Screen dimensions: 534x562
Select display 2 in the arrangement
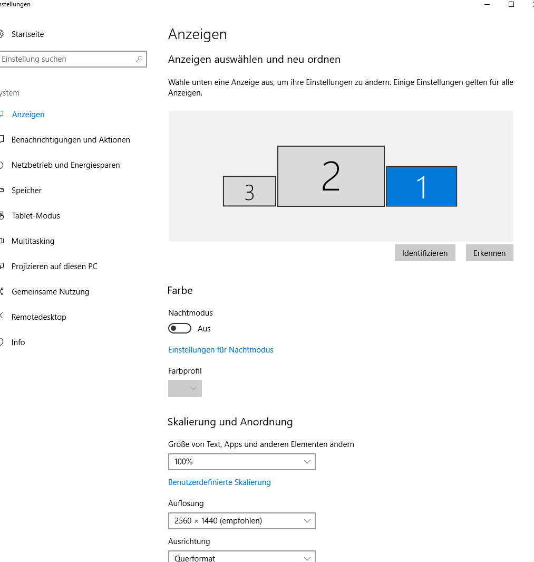click(x=331, y=176)
